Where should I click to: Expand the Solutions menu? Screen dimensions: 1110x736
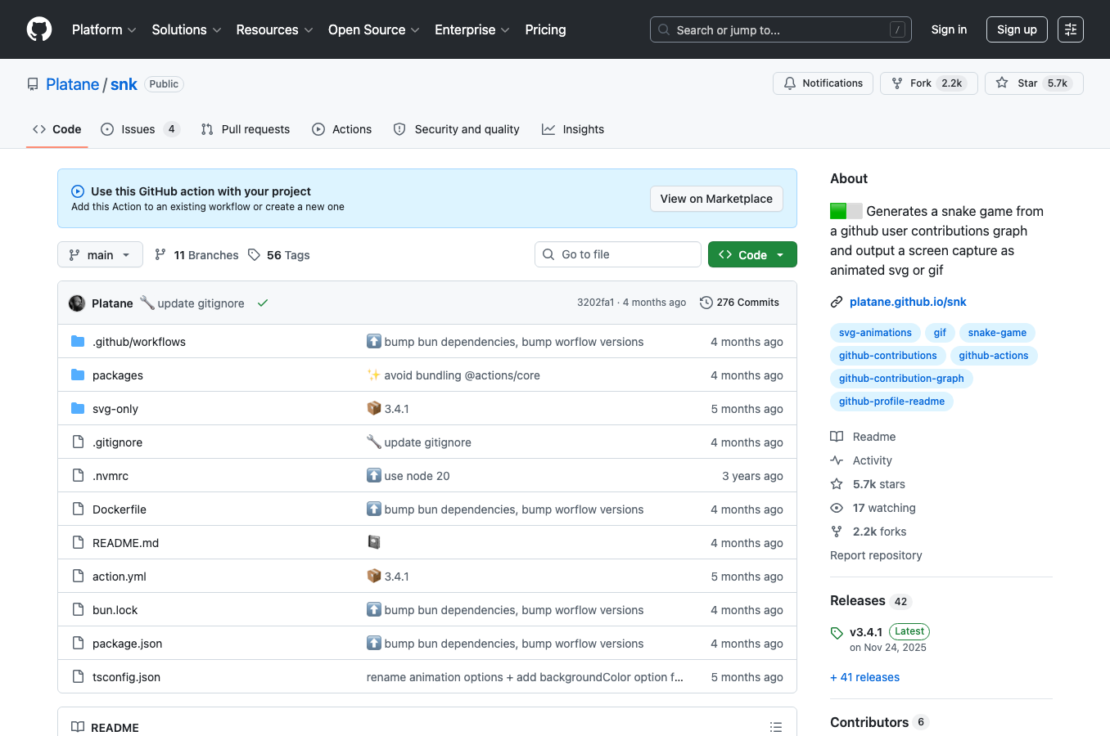[x=187, y=29]
